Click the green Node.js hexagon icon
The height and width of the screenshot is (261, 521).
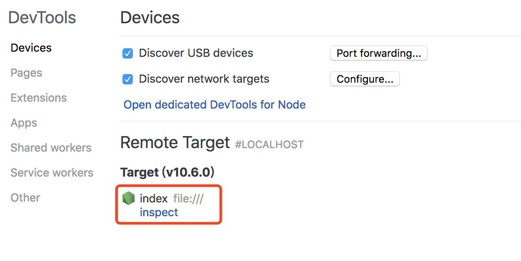click(x=129, y=199)
